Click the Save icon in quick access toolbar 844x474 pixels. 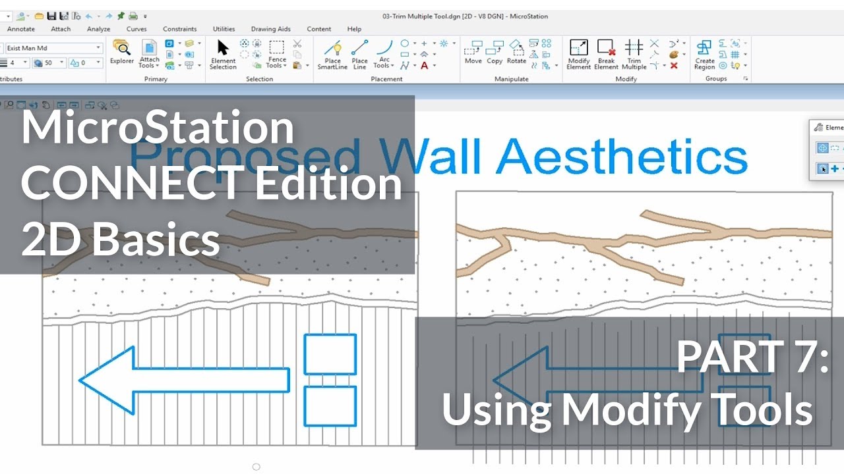51,16
